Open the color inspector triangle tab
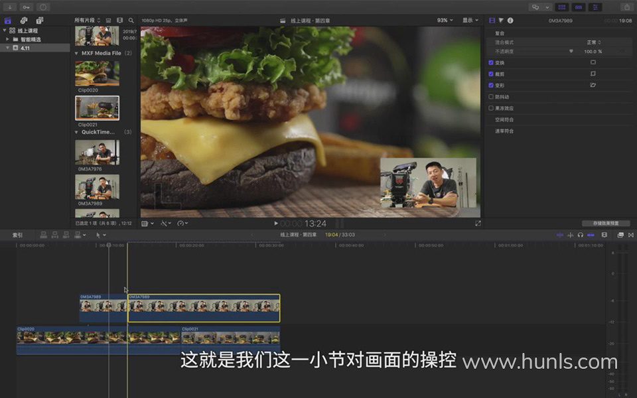Viewport: 637px width, 398px height. pos(501,21)
